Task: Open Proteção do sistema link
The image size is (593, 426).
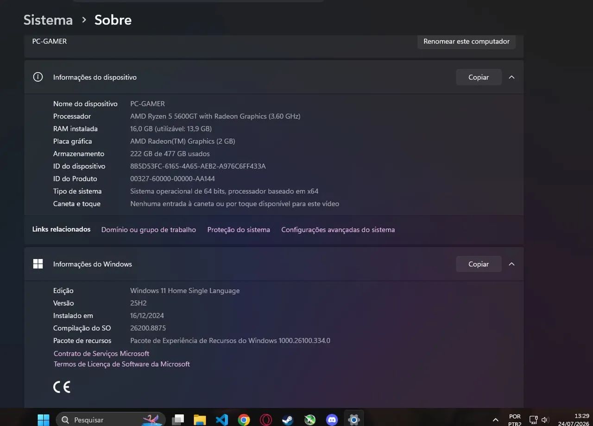Action: (x=239, y=230)
